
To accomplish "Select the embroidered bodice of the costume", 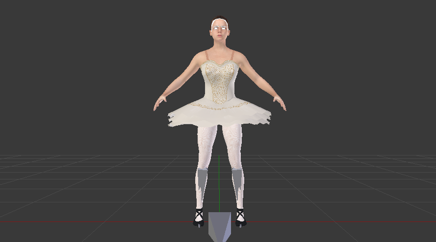I will click(219, 81).
